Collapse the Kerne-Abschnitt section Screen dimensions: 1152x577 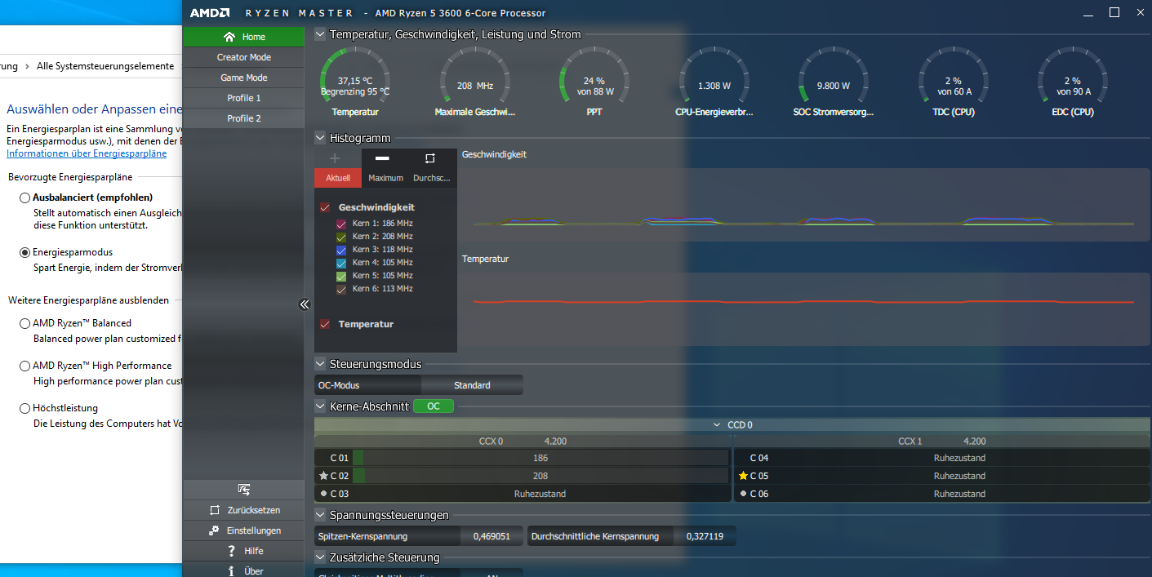tap(320, 406)
